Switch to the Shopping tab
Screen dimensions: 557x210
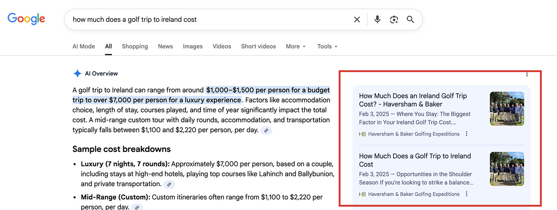(135, 47)
